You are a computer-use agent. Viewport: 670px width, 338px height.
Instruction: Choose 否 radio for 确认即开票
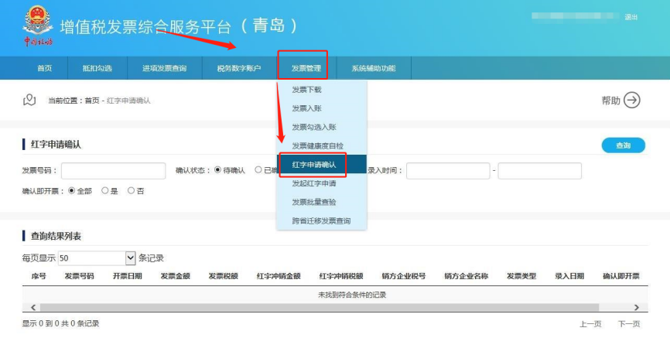pyautogui.click(x=131, y=190)
